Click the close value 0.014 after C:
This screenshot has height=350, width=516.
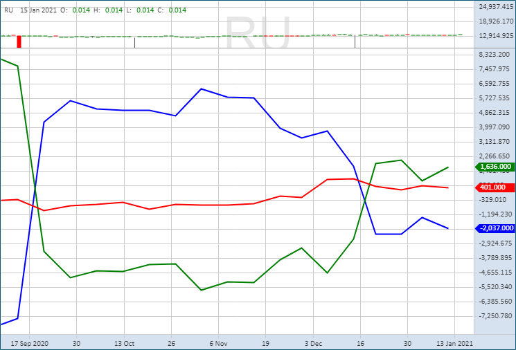pyautogui.click(x=177, y=10)
